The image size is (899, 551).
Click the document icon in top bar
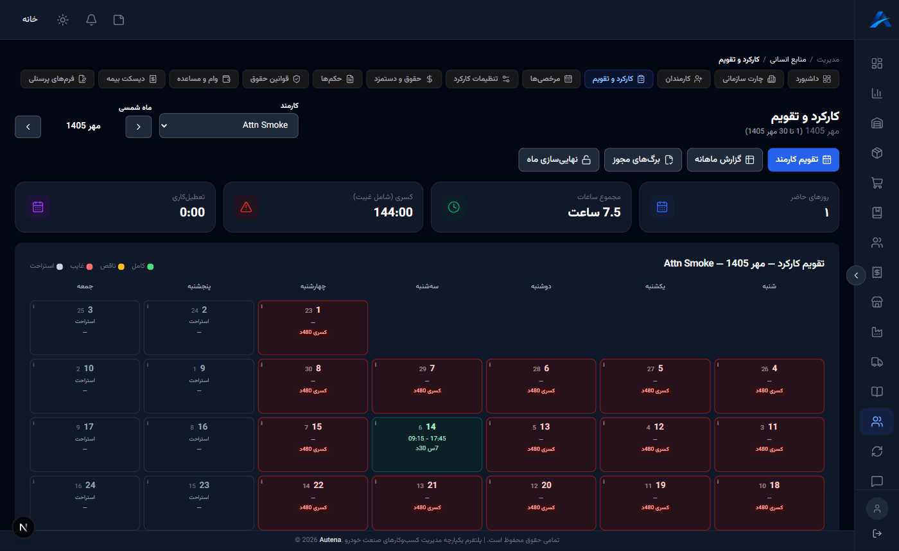pyautogui.click(x=119, y=19)
